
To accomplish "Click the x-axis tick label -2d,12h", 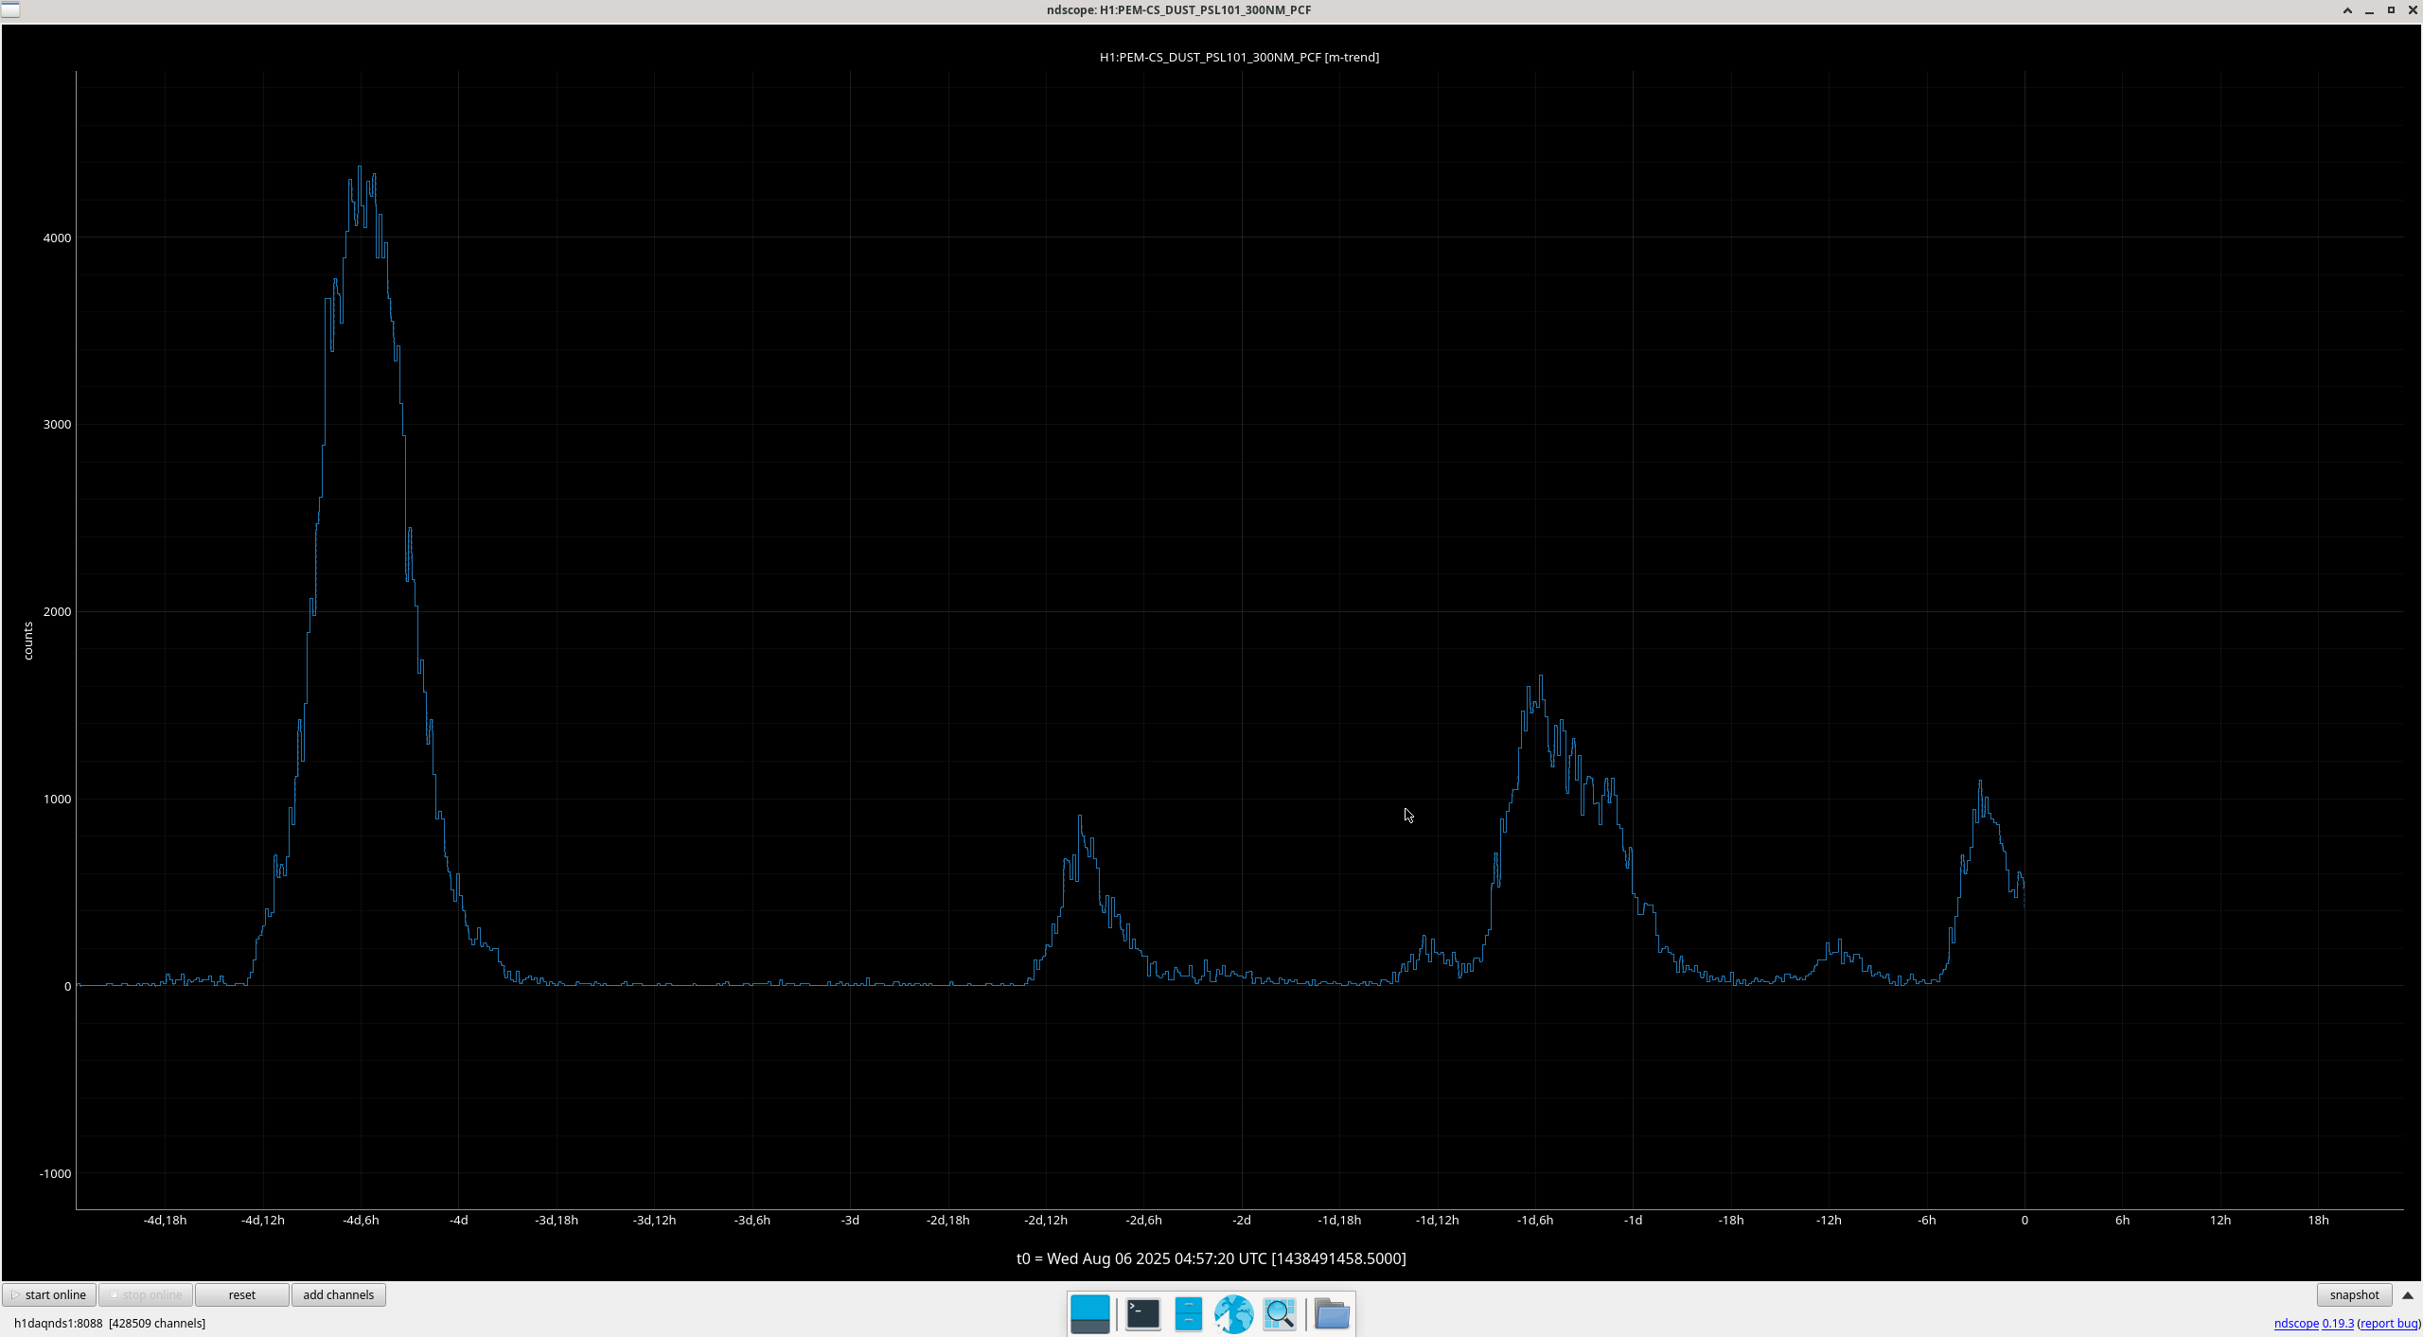I will (1046, 1220).
